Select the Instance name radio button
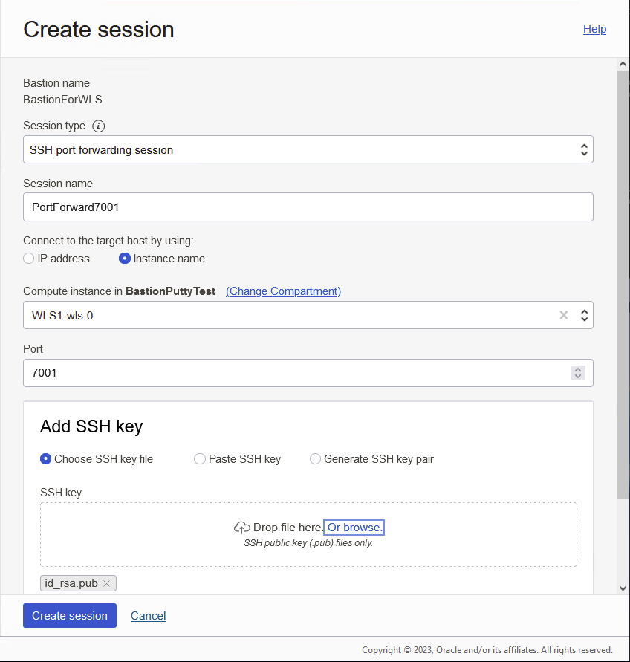Image resolution: width=630 pixels, height=662 pixels. click(x=124, y=259)
